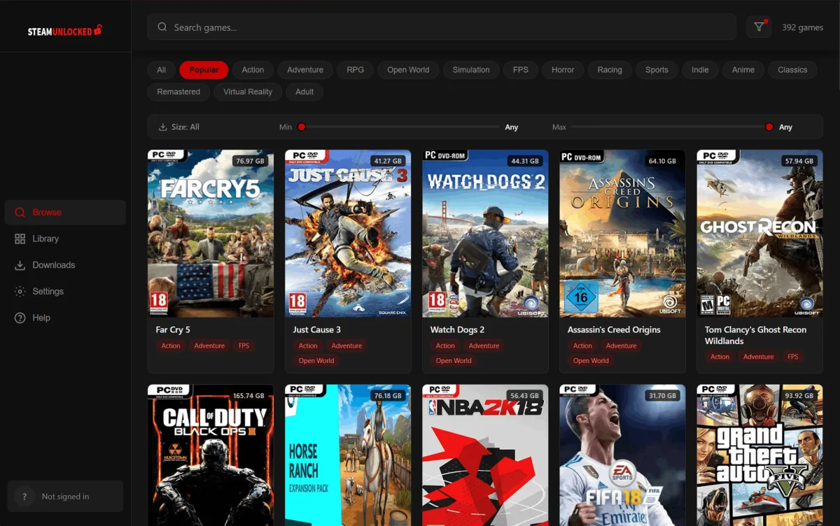Click the Assassin's Creed Origins title text
The height and width of the screenshot is (526, 840).
point(614,330)
